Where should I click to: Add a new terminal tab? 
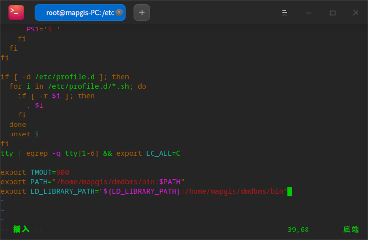point(142,12)
